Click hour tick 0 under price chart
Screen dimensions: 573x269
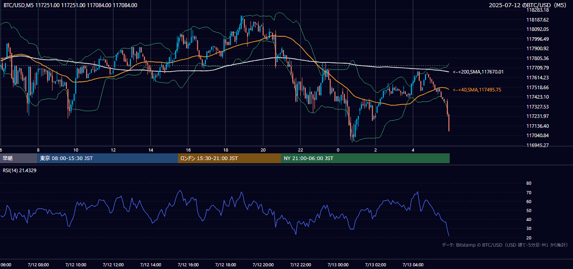tap(338, 150)
